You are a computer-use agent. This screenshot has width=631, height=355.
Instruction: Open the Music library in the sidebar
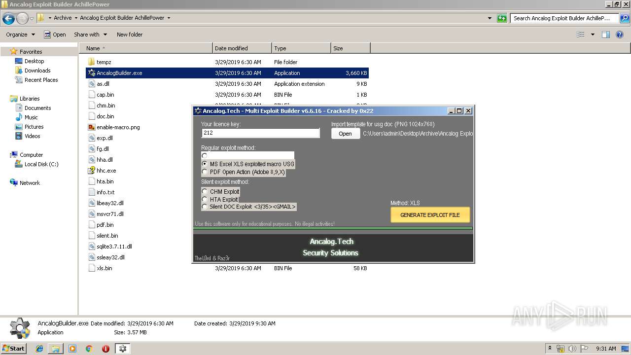coord(31,117)
